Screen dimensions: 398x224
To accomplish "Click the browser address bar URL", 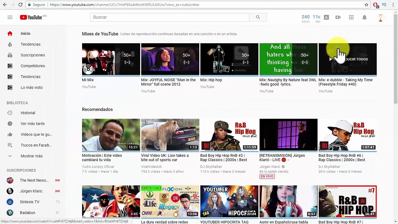I will (x=124, y=5).
